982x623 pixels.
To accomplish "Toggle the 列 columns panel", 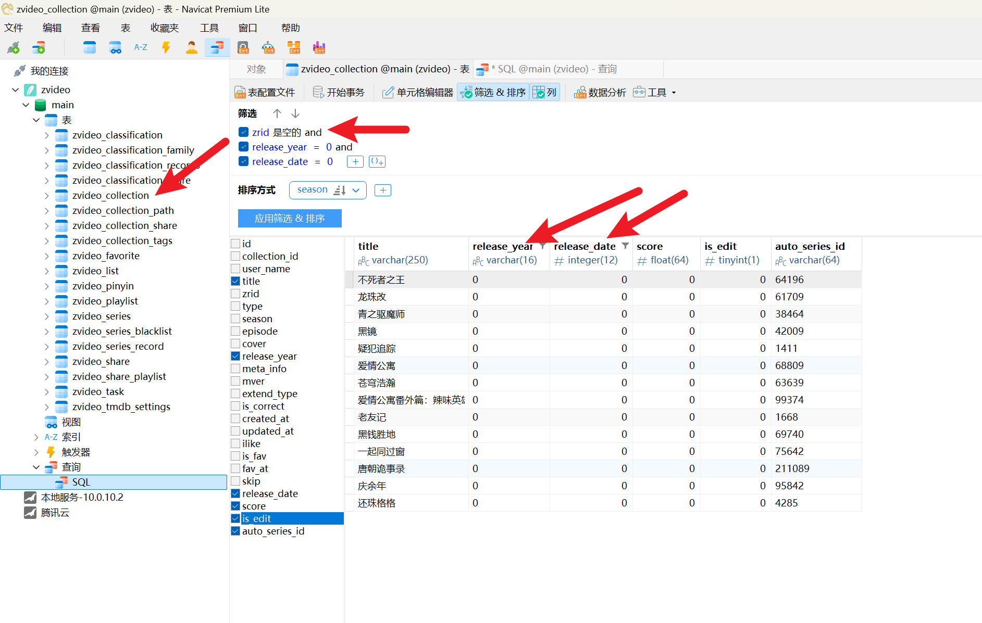I will tap(545, 93).
